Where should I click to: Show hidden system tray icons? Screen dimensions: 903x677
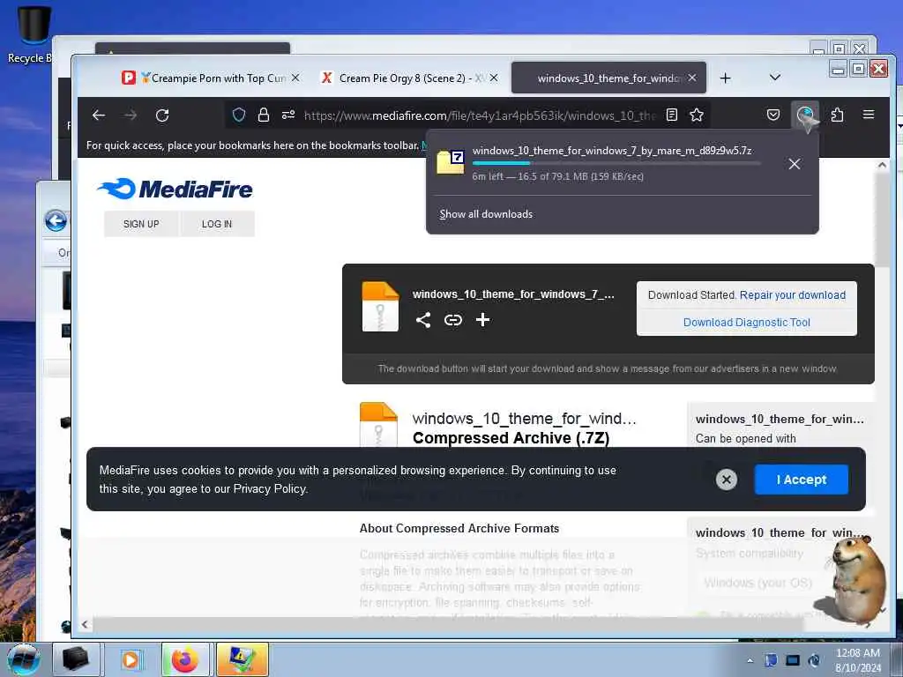[x=750, y=660]
